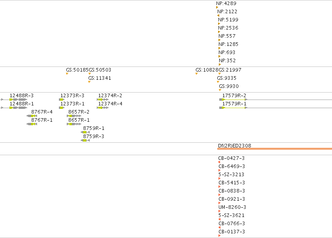The width and height of the screenshot is (332, 238).
Task: Select transcript label 17579R-1
Action: click(x=234, y=104)
